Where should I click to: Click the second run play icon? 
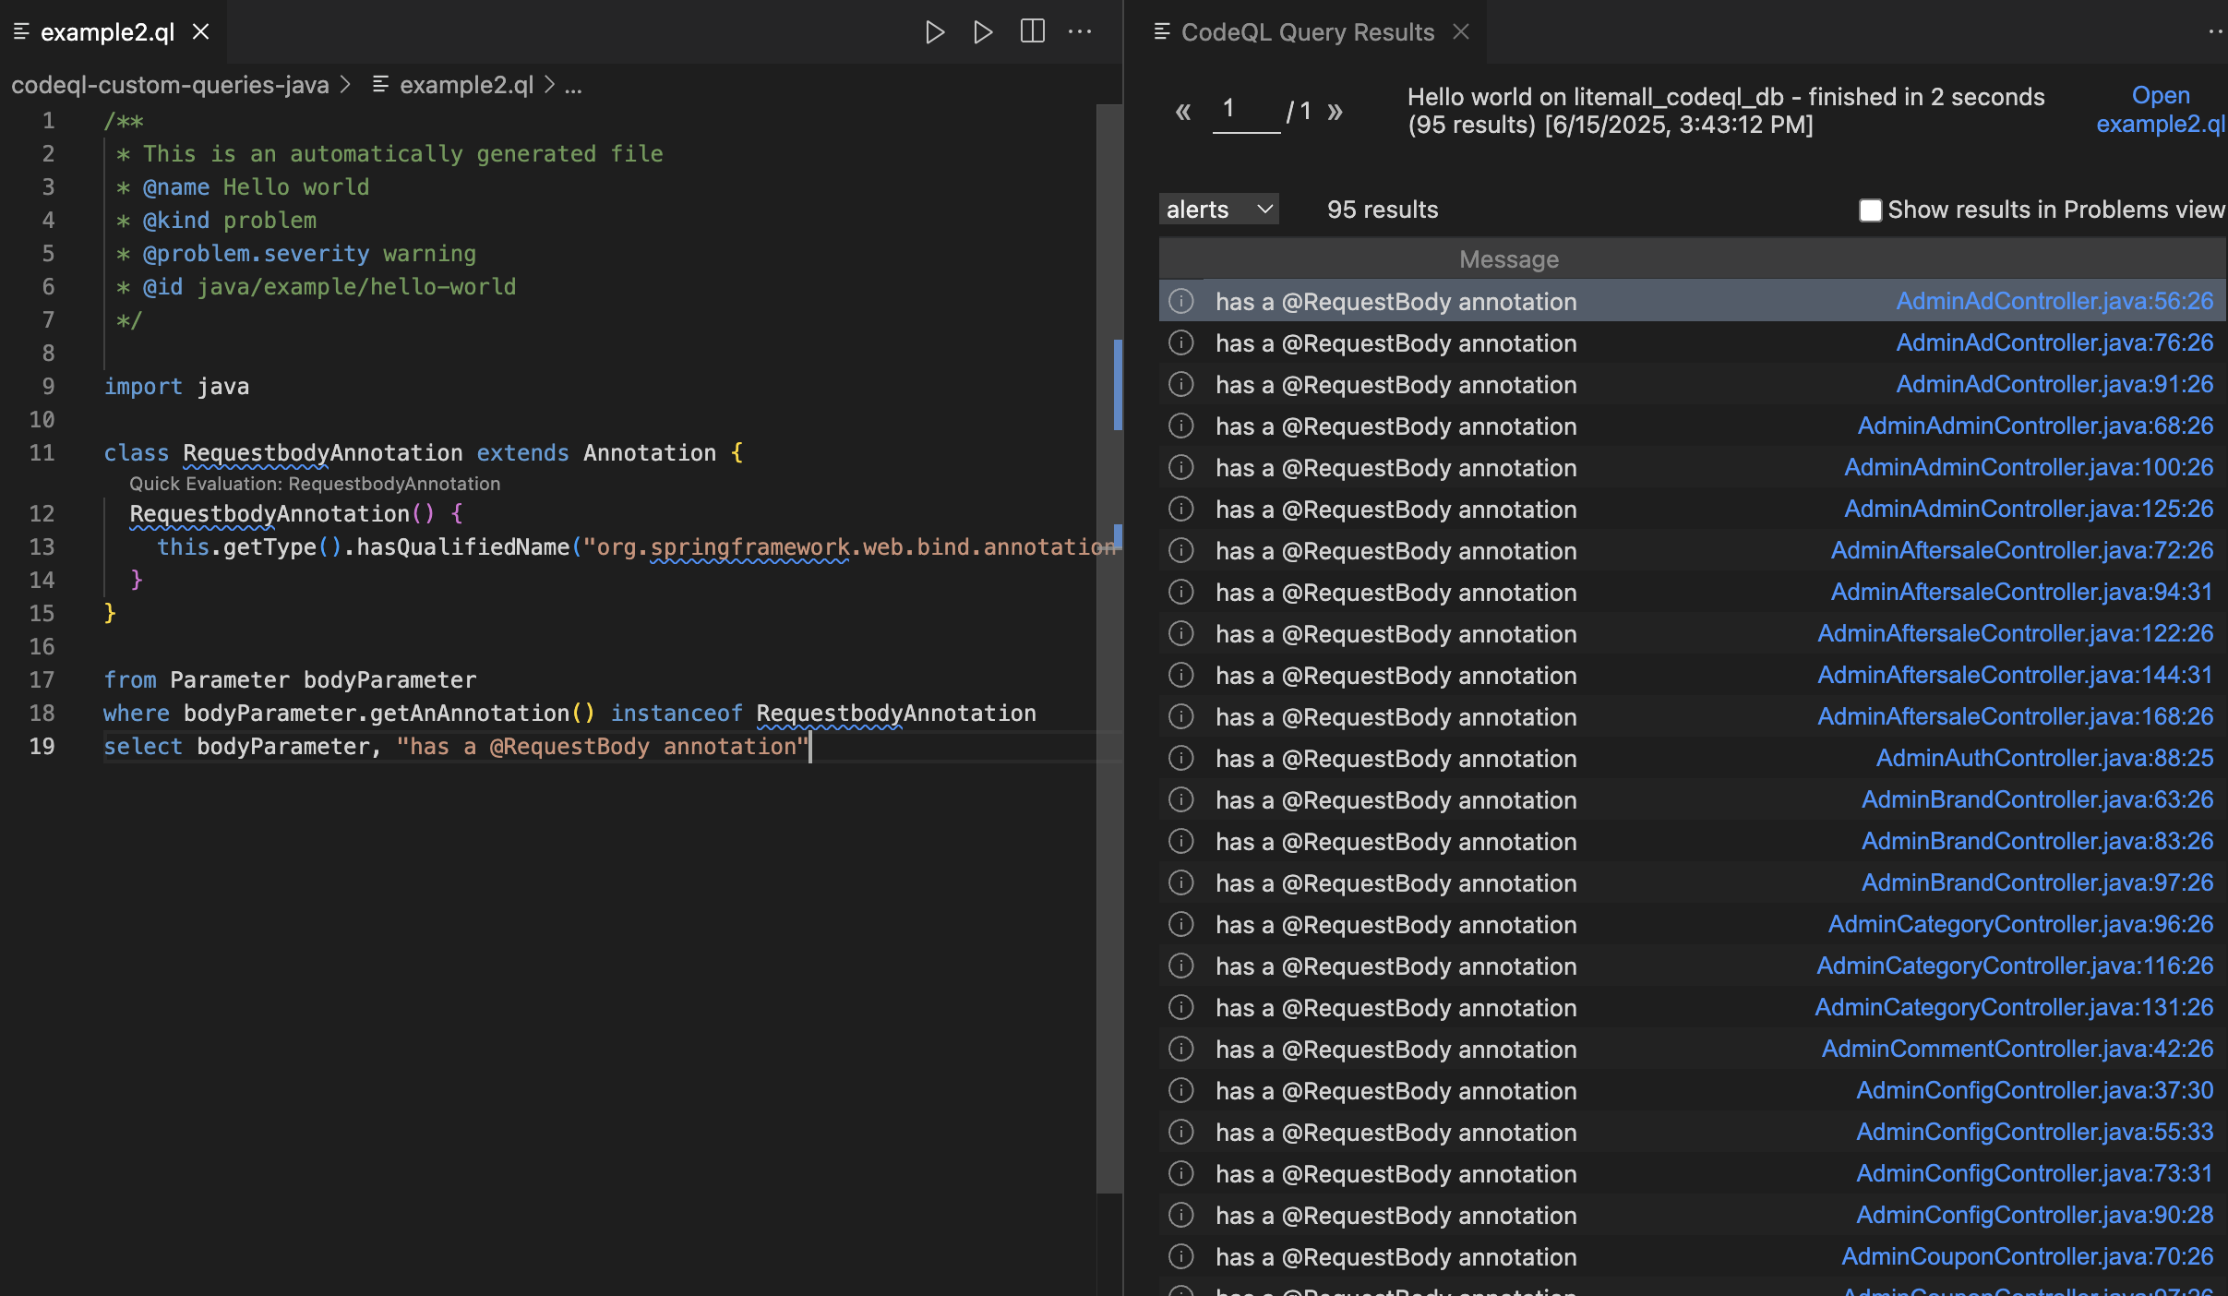(983, 32)
